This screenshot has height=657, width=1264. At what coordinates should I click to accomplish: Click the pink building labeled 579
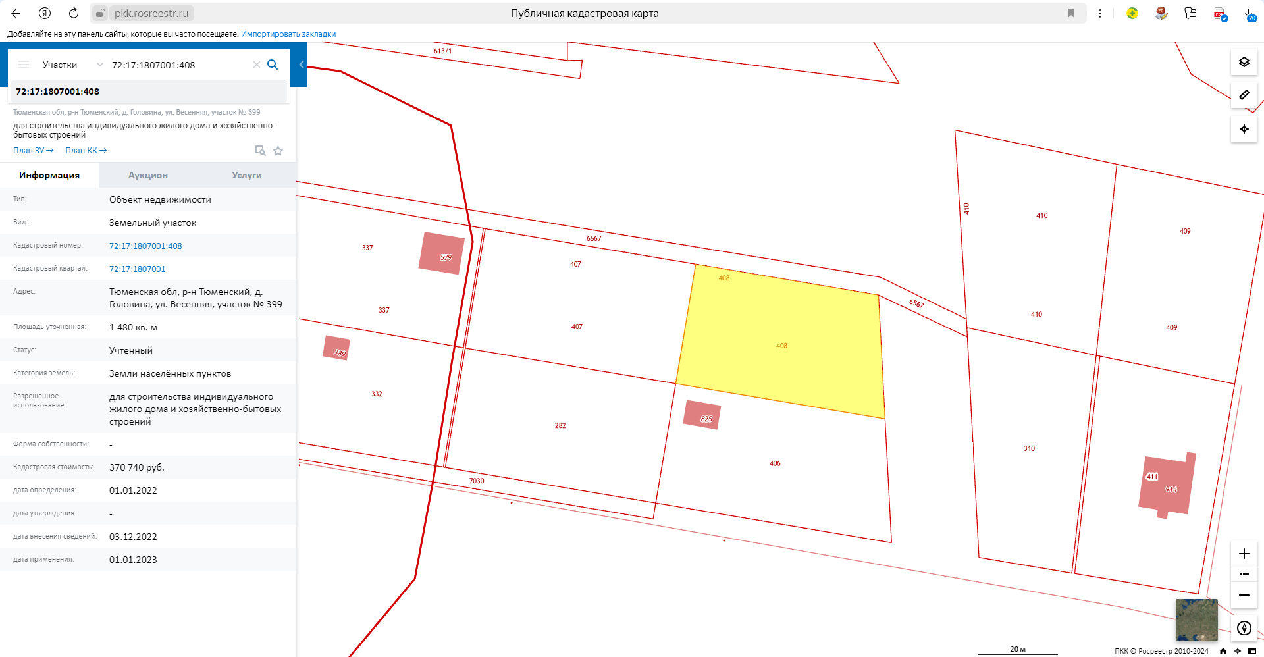(x=442, y=253)
